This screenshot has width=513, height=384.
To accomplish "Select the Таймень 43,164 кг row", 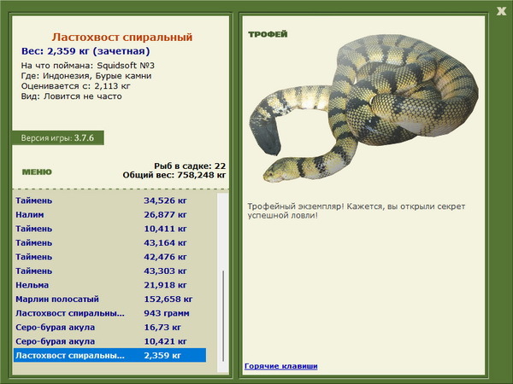I will 110,242.
